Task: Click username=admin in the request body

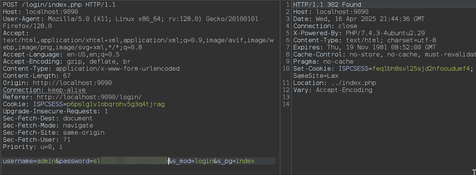Action: click(29, 161)
